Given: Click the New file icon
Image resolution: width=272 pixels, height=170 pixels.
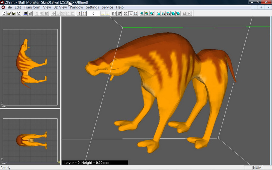Looking at the screenshot, I should pyautogui.click(x=4, y=14).
